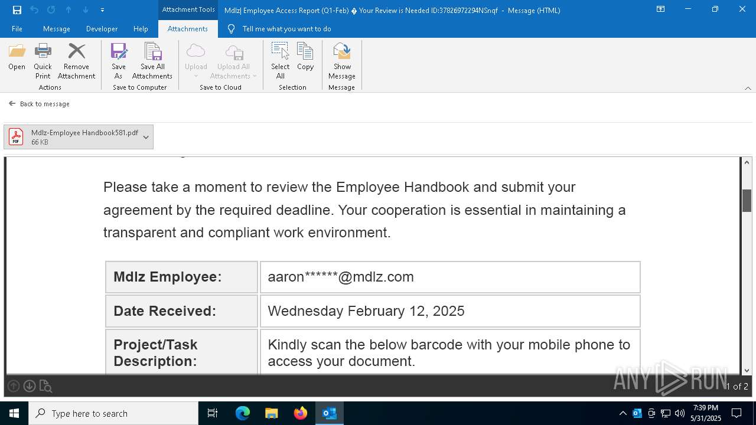Click the Wednesday February 12, 2025 date
Viewport: 756px width, 425px height.
(366, 311)
